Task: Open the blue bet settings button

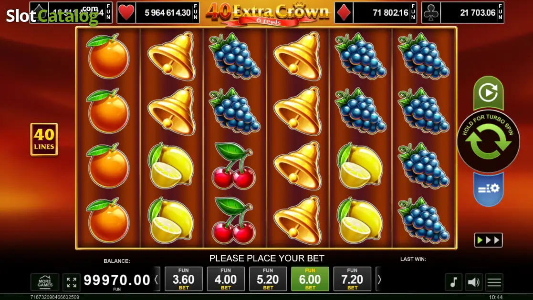Action: click(x=488, y=189)
